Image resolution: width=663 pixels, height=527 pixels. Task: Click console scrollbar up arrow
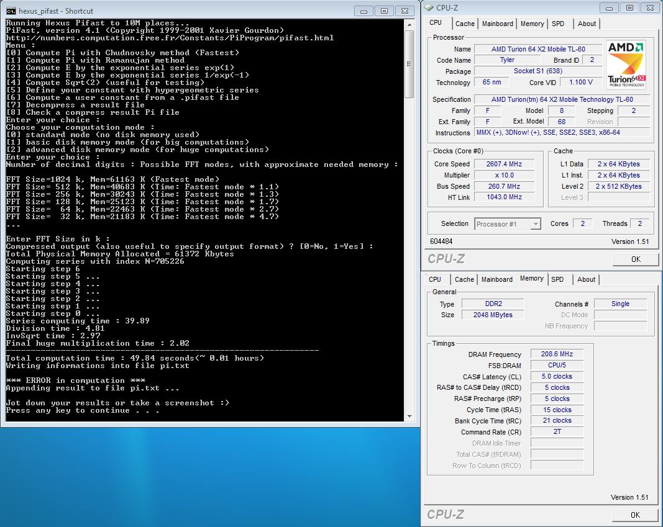[x=409, y=25]
